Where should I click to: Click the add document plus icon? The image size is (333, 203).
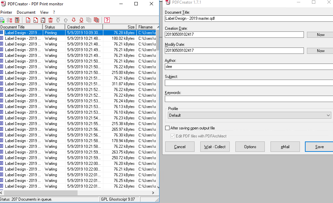click(35, 20)
